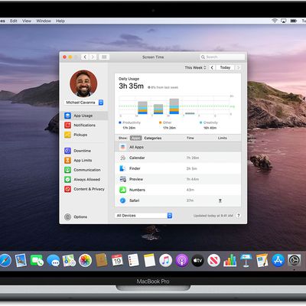
Task: Open Notes from the Dock
Action: coord(149,261)
